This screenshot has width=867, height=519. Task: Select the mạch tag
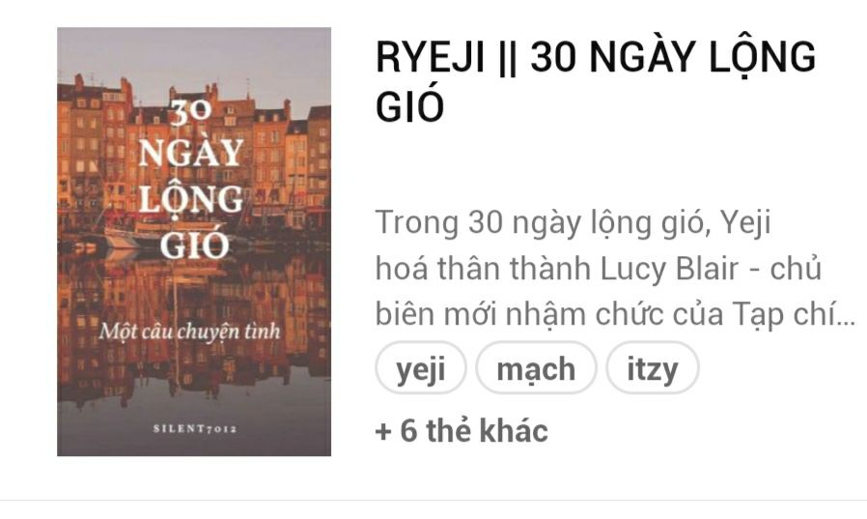coord(536,368)
